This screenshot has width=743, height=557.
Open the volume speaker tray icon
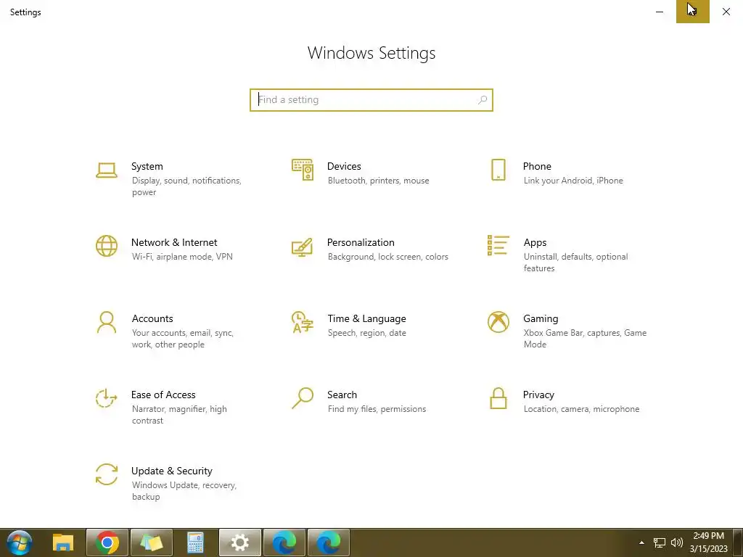(677, 542)
